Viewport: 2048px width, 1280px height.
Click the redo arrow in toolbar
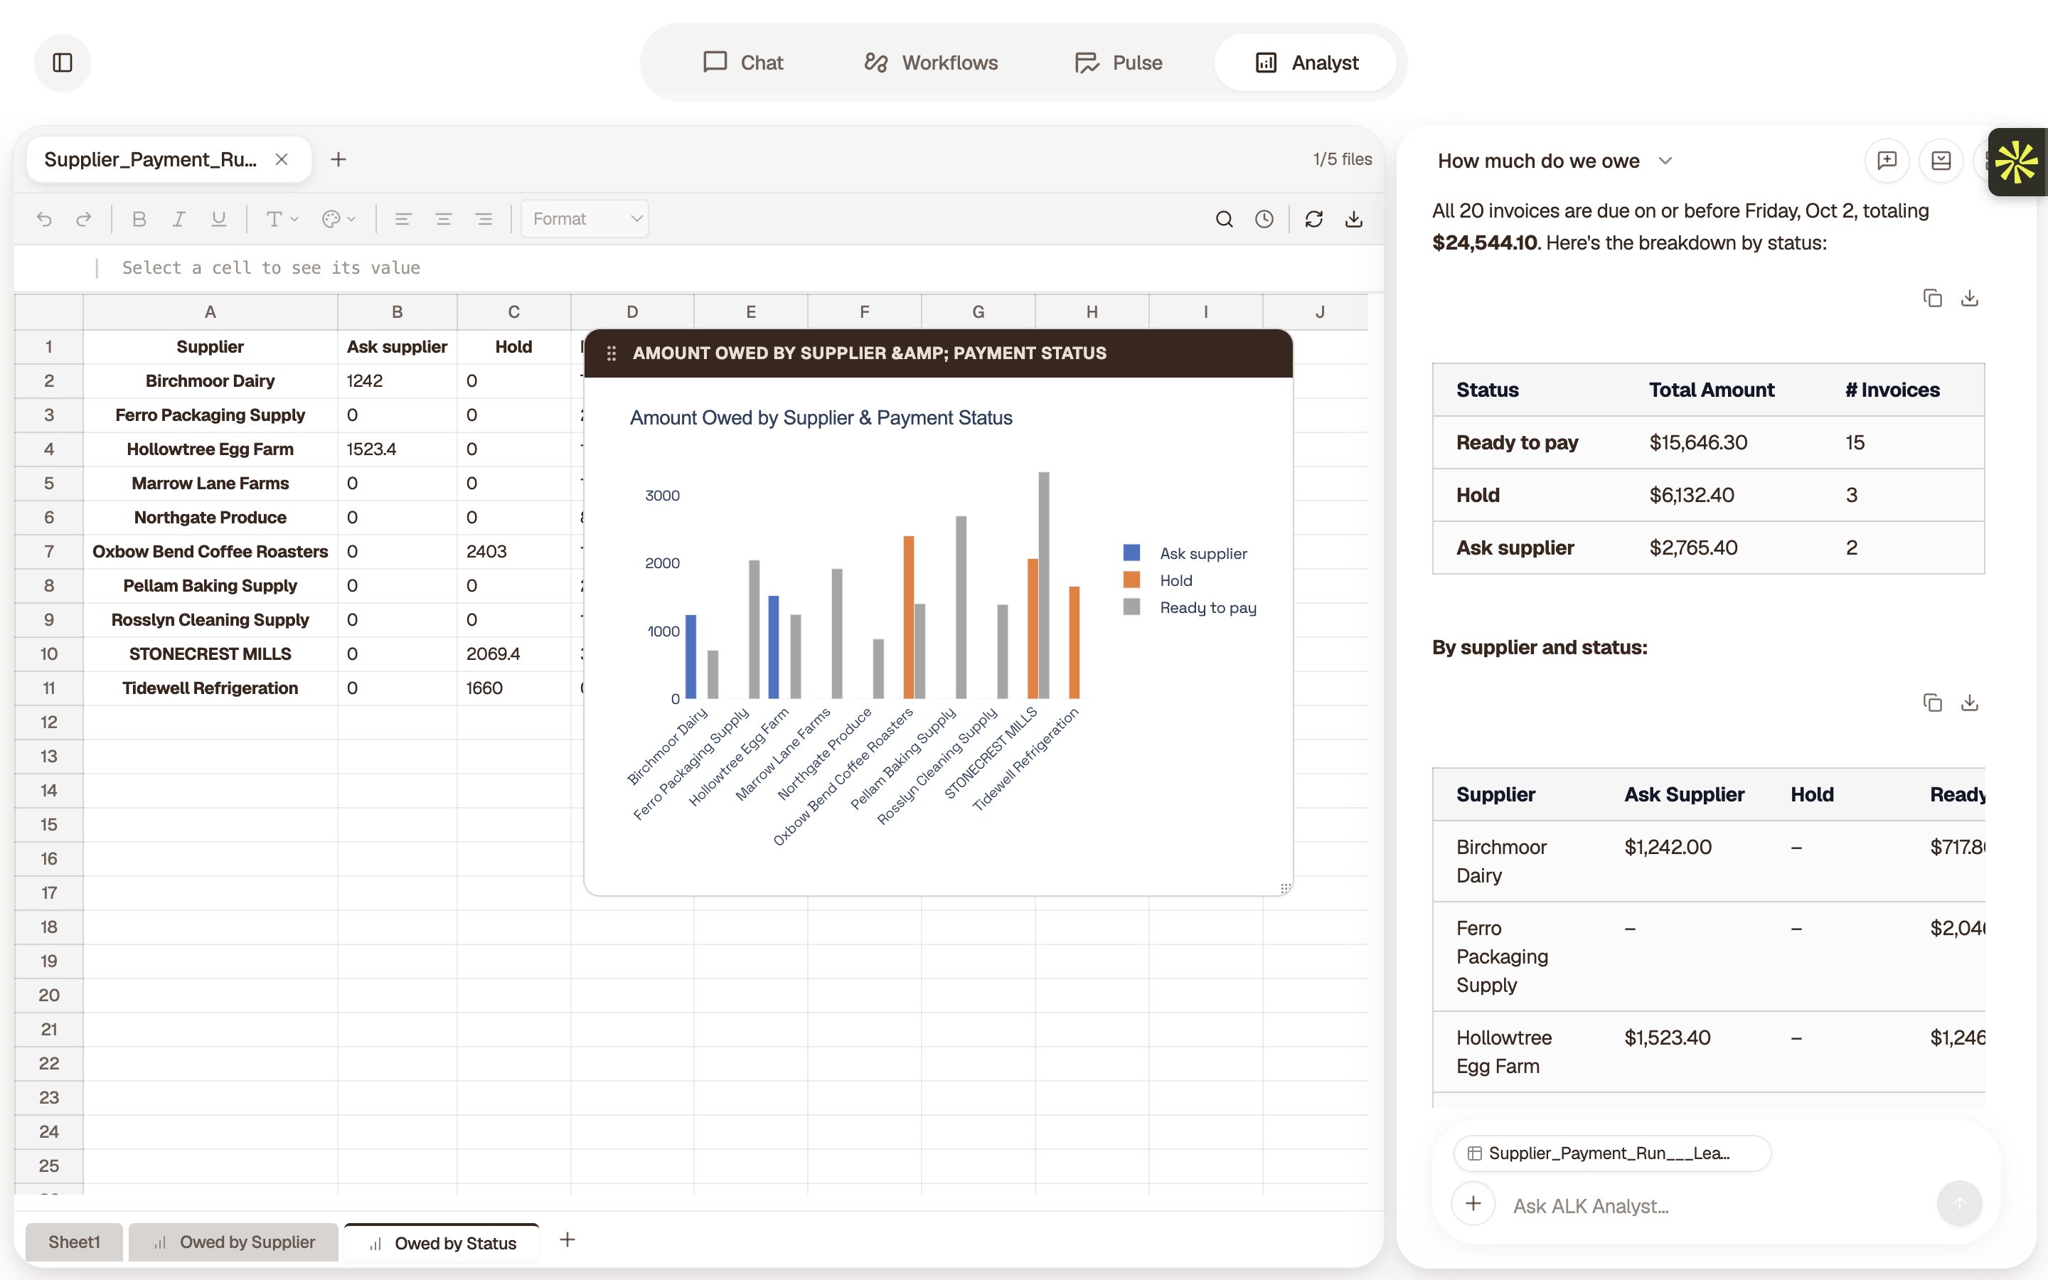[83, 219]
